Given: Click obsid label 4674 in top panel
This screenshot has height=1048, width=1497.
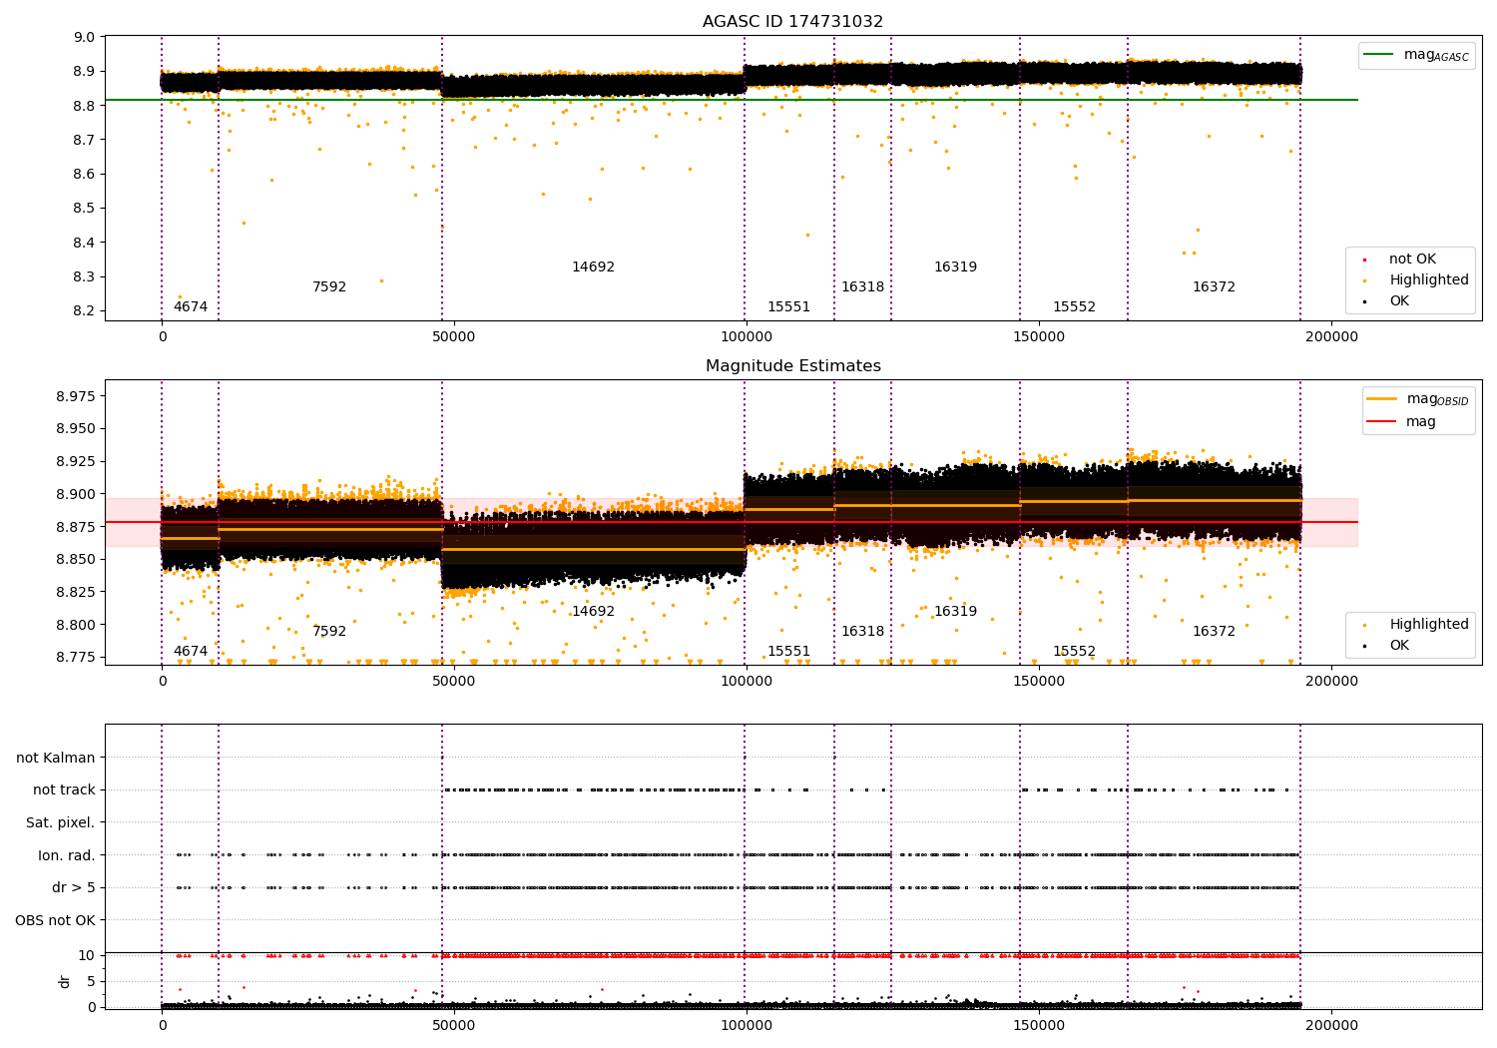Looking at the screenshot, I should 191,307.
